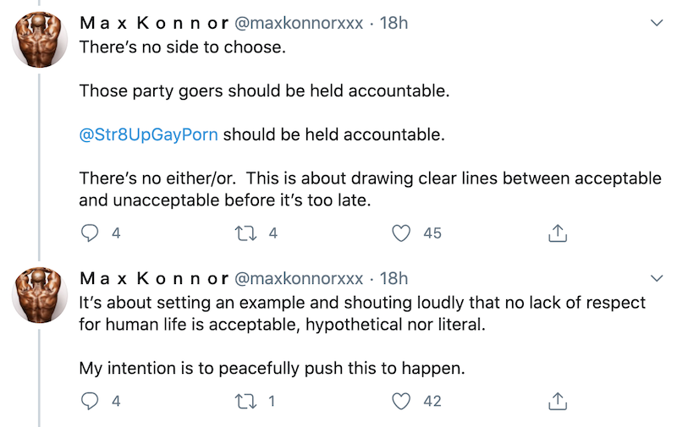Open first tweet's profile avatar
677x427 pixels.
click(x=39, y=40)
